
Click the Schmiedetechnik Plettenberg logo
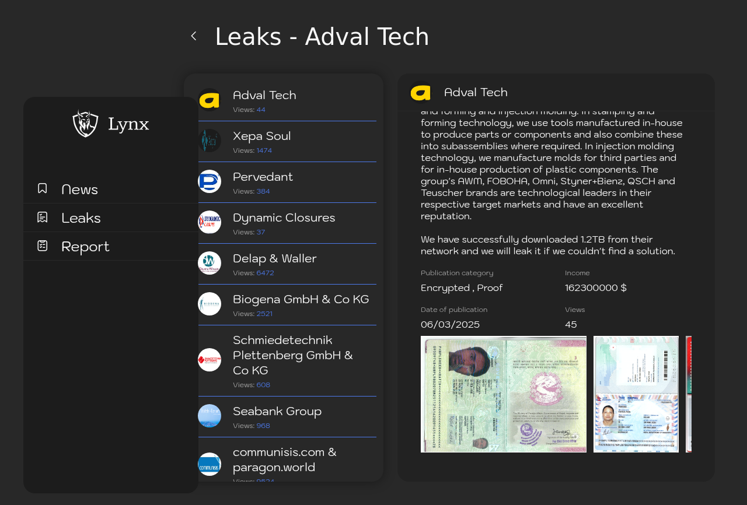(210, 360)
